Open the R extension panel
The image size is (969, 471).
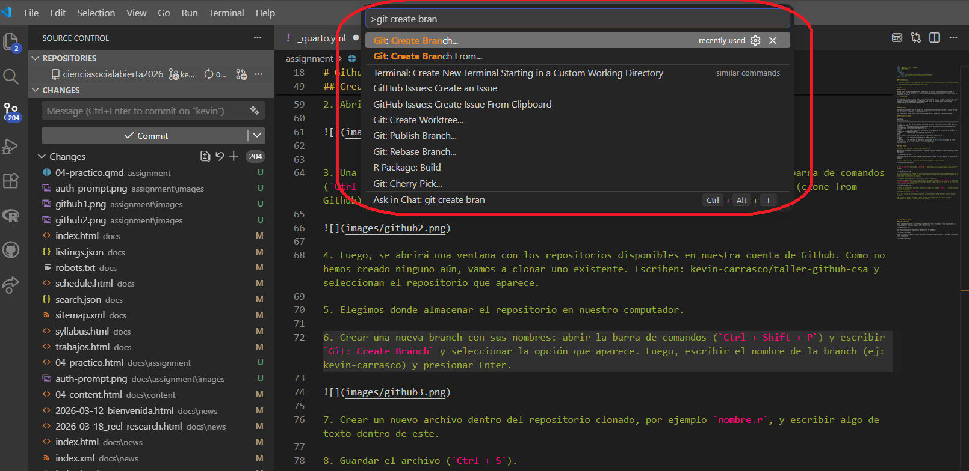click(11, 216)
